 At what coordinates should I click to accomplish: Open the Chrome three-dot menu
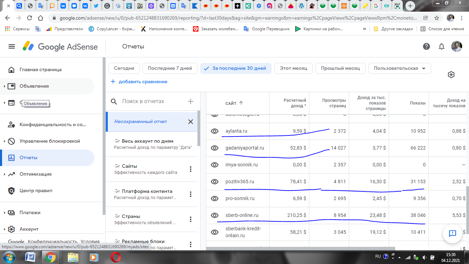pyautogui.click(x=462, y=18)
